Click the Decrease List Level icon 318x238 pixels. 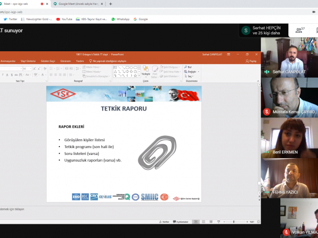pyautogui.click(x=67, y=69)
